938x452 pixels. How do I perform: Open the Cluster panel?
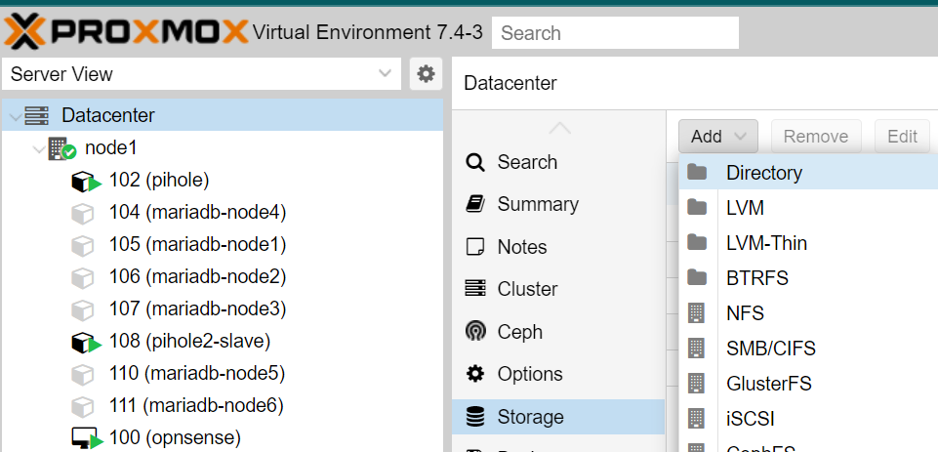point(558,289)
